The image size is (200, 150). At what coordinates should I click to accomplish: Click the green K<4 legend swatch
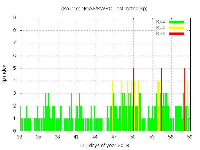click(177, 22)
